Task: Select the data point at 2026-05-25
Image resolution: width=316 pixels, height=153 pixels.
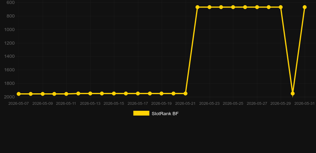Action: [233, 7]
